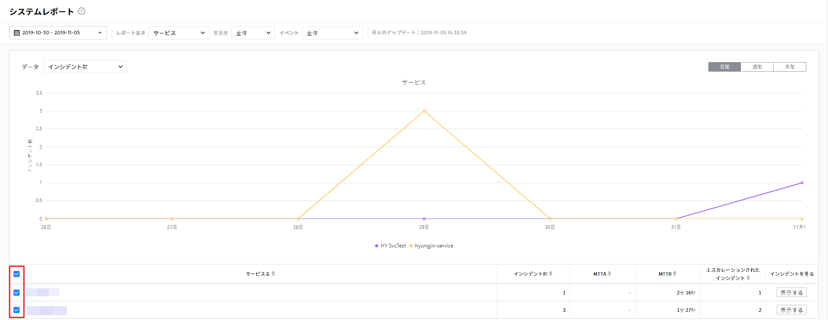Image resolution: width=828 pixels, height=320 pixels.
Task: Sort table by サービス名 column sort icon
Action: (273, 274)
